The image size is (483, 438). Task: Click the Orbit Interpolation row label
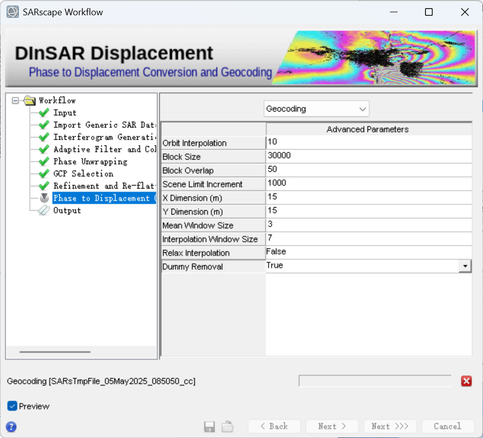213,143
